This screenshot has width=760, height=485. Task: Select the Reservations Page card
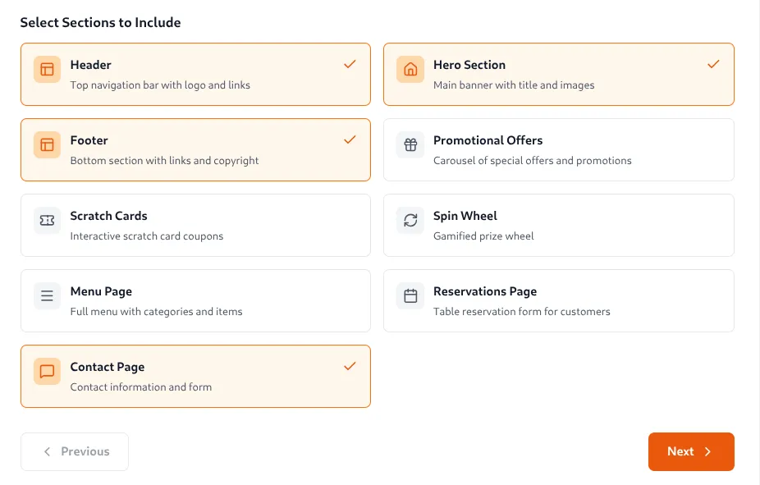tap(558, 300)
